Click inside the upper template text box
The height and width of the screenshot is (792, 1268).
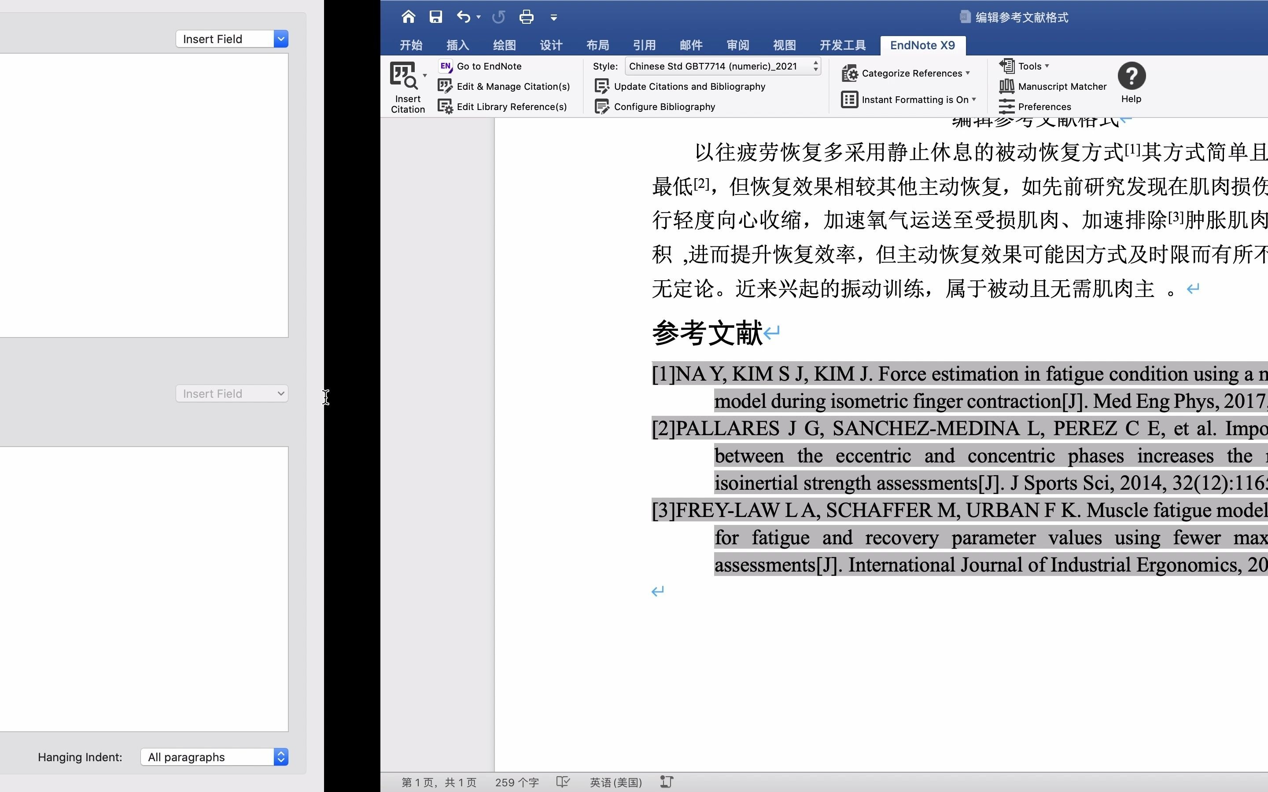point(144,195)
